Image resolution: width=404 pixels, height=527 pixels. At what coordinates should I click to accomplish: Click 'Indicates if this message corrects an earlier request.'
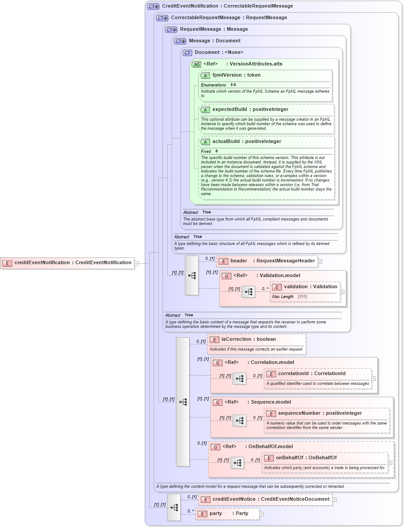[x=257, y=349]
